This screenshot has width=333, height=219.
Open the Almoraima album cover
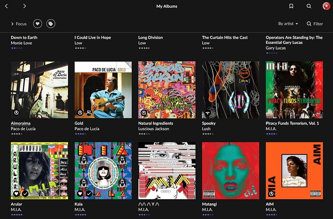(40, 90)
